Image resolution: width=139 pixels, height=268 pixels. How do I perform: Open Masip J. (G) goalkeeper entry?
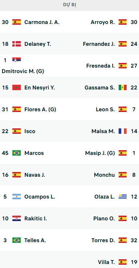(x=100, y=153)
